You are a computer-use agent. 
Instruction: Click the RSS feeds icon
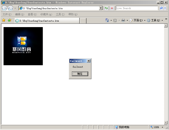point(115,20)
